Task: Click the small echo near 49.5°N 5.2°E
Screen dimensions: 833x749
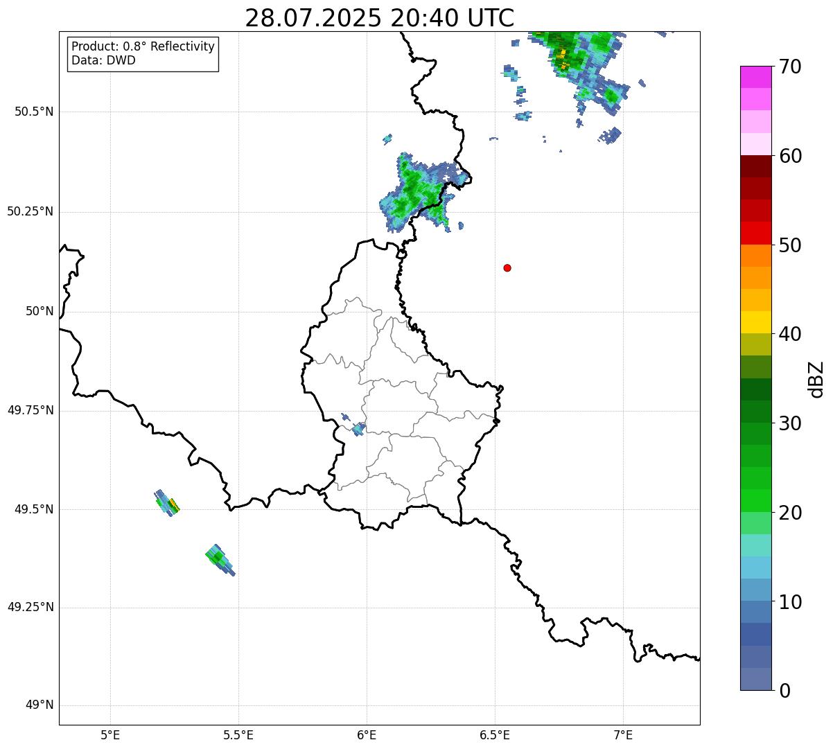Action: click(x=167, y=502)
